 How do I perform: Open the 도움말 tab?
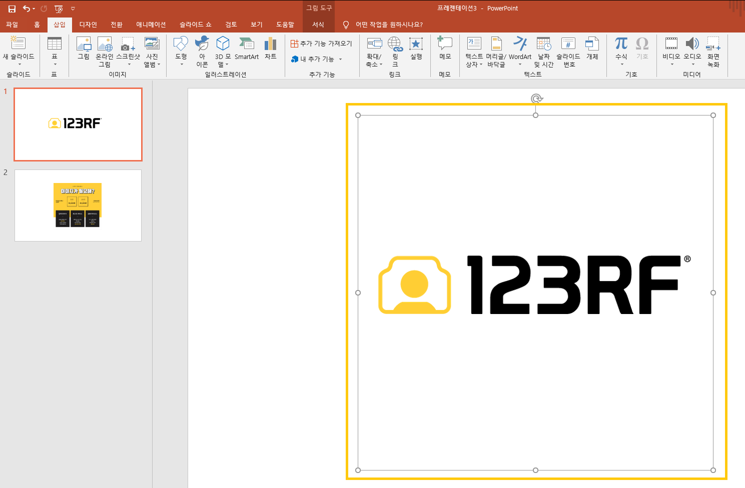point(285,24)
